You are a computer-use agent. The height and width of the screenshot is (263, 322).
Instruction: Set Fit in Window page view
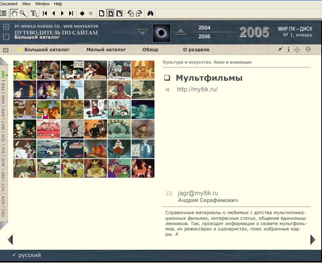[x=111, y=14]
